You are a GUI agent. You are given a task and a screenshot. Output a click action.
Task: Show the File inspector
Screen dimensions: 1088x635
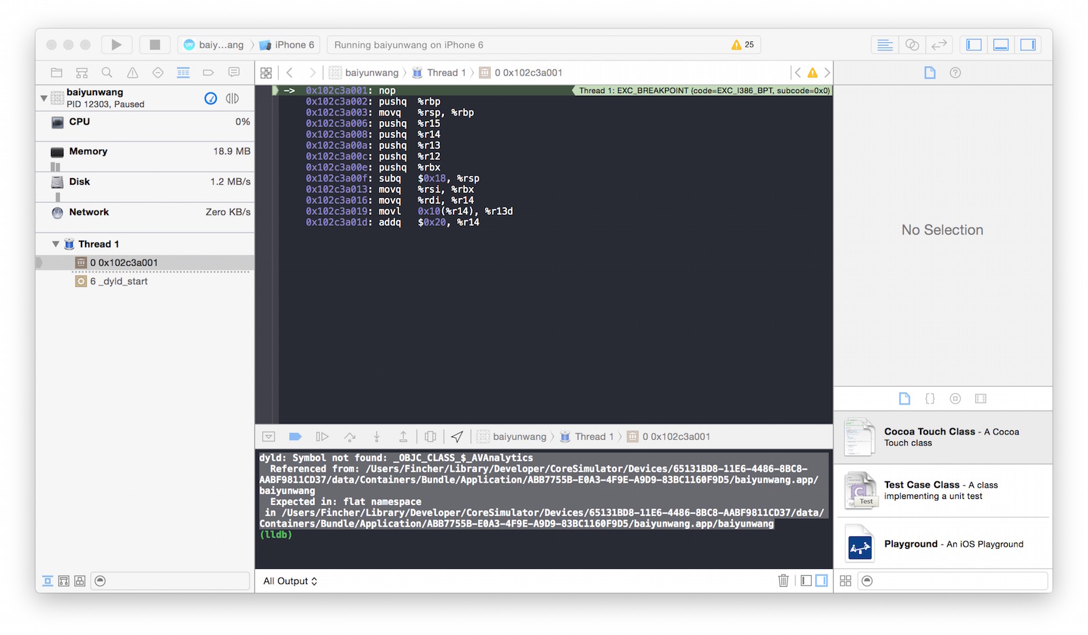click(930, 73)
